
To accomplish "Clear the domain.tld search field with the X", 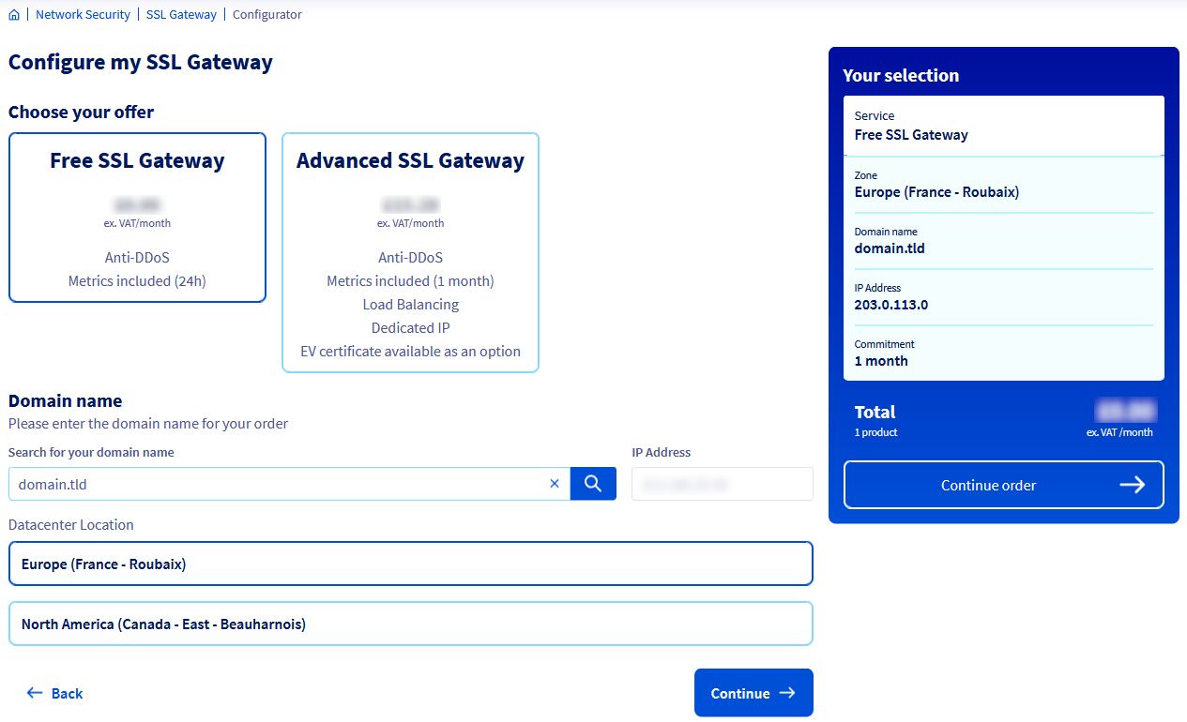I will click(x=555, y=483).
